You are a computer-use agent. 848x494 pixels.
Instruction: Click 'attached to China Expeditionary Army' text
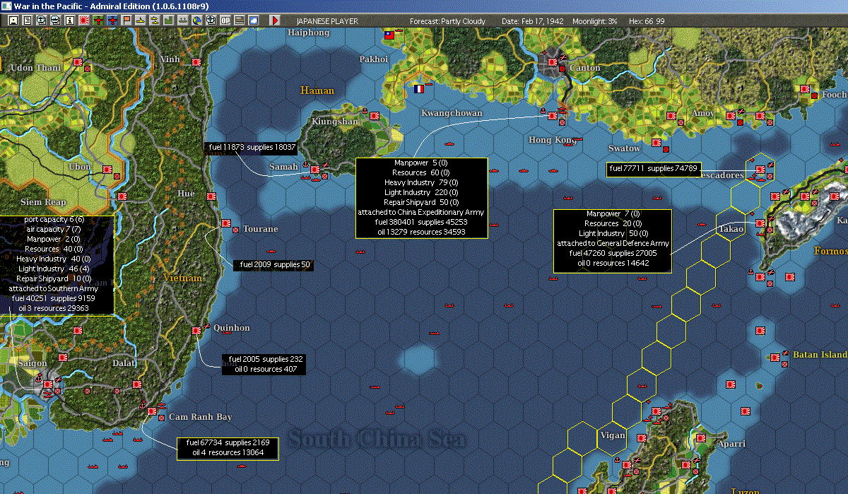click(x=421, y=212)
